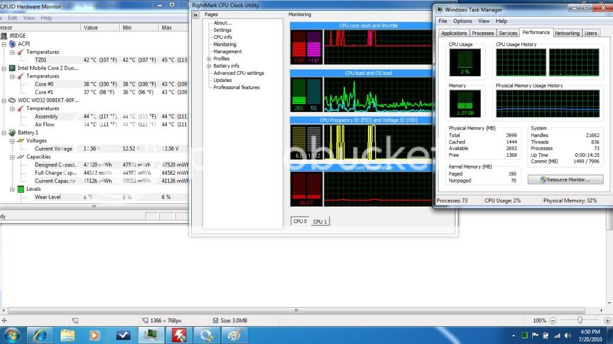Switch to the Processes tab

pyautogui.click(x=482, y=34)
